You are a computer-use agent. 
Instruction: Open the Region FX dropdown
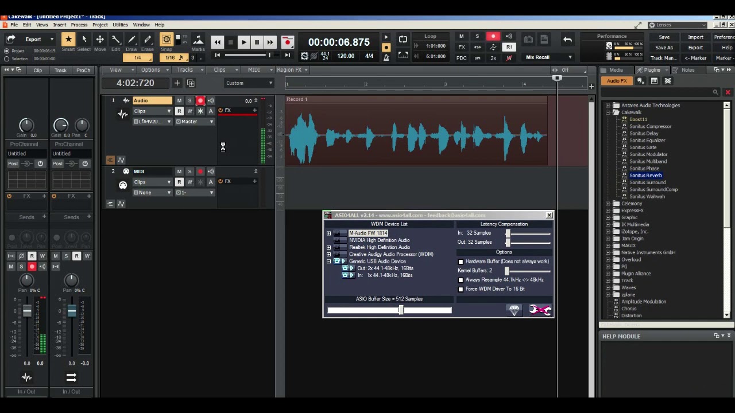pos(292,70)
